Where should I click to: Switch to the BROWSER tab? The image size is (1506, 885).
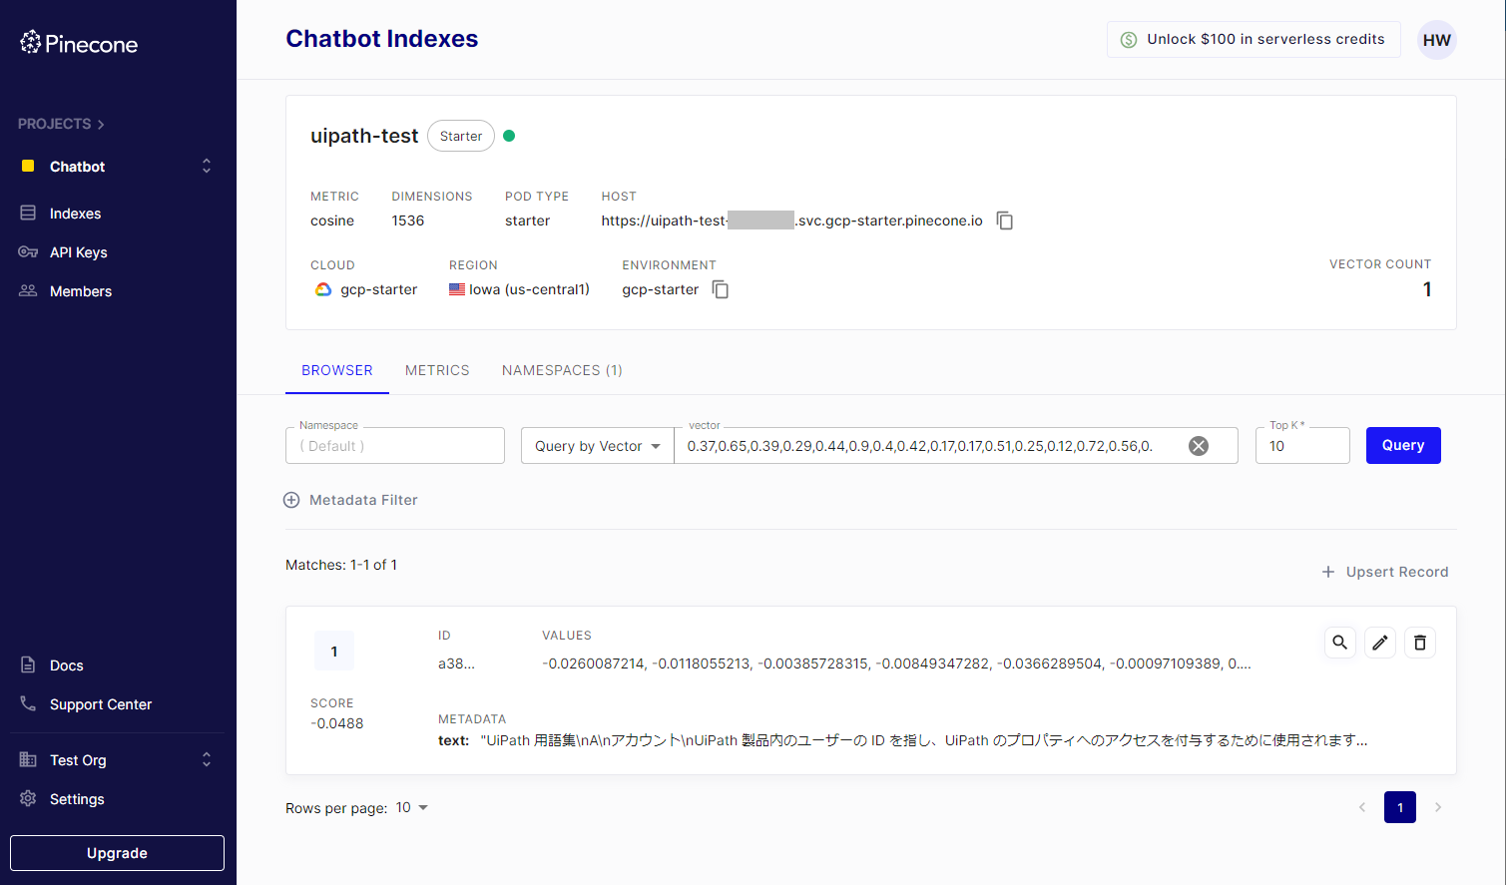[337, 370]
